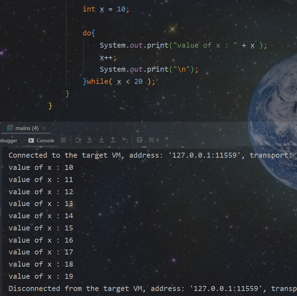Close the mains (4) debug tab
The image size is (297, 296).
pos(44,128)
